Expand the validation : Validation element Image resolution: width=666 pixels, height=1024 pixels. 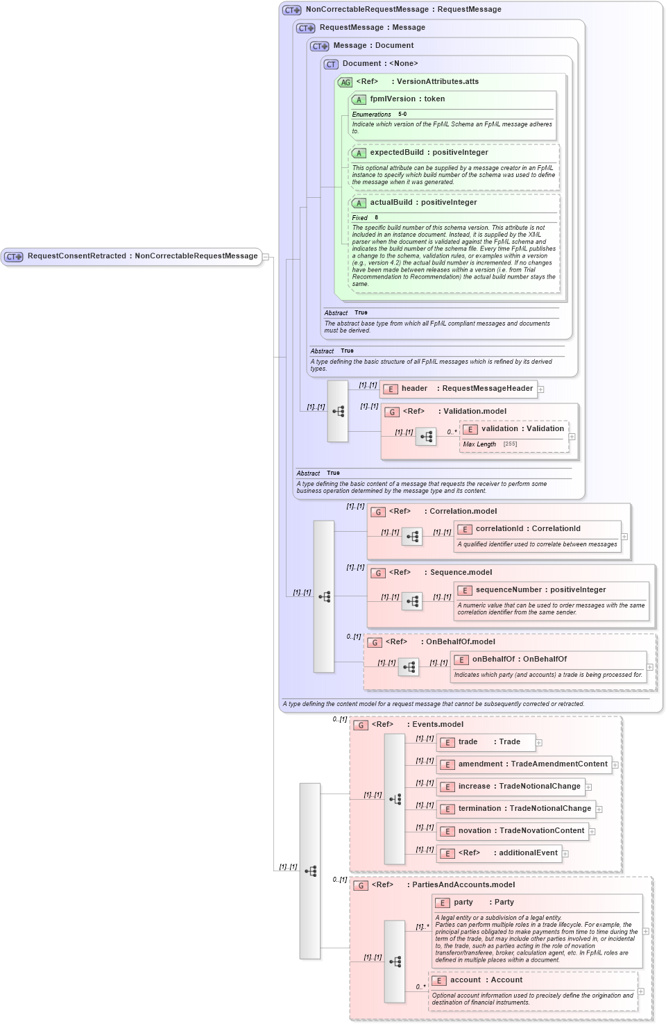coord(572,437)
